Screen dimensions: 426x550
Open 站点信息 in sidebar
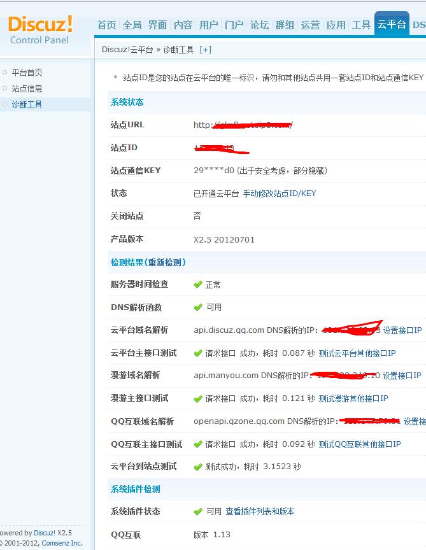(27, 88)
